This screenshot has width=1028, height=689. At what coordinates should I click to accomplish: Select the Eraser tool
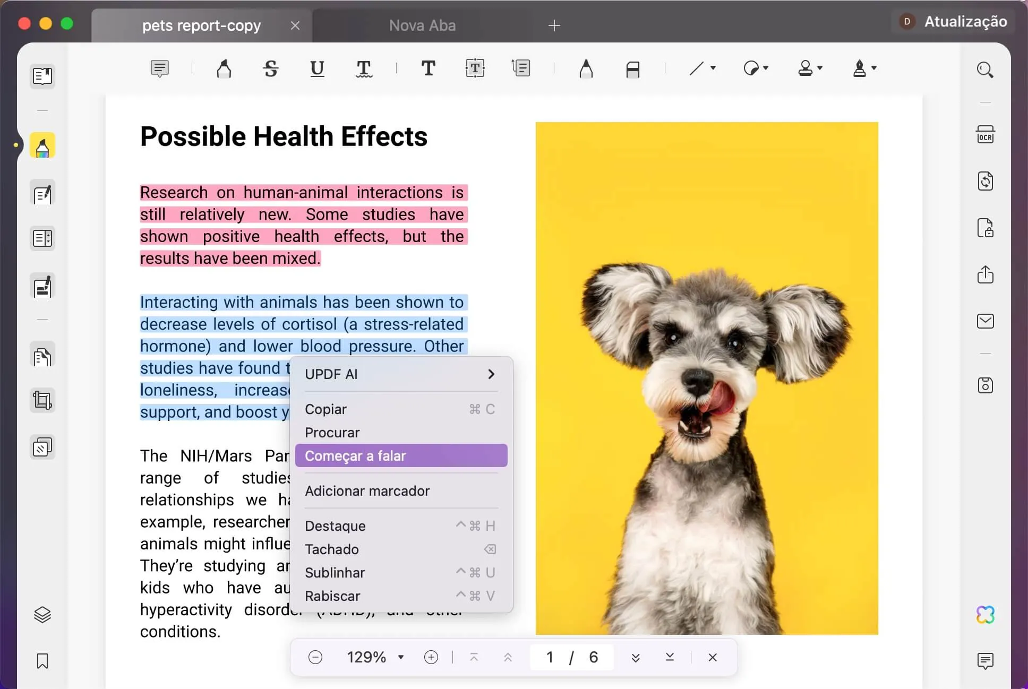coord(632,69)
